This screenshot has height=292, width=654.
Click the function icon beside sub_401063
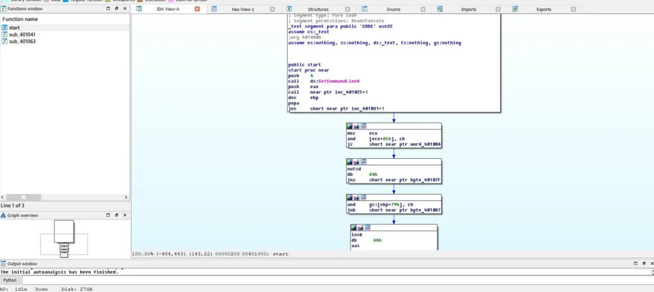coord(4,41)
